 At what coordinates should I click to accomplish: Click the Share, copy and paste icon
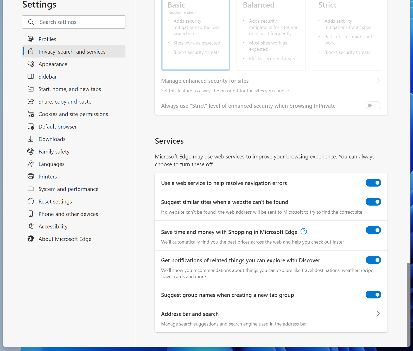click(31, 101)
